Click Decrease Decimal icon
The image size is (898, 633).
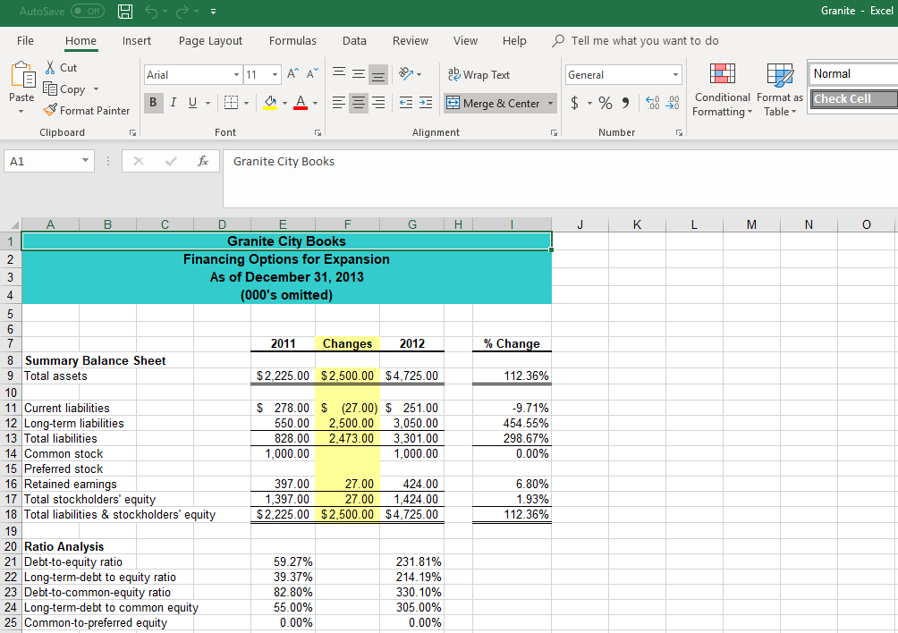click(673, 103)
